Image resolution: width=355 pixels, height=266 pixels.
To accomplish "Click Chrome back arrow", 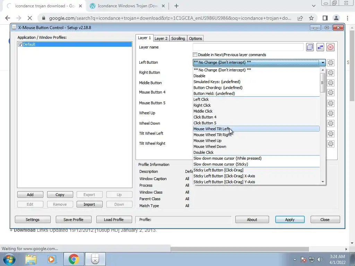I will tap(8, 18).
